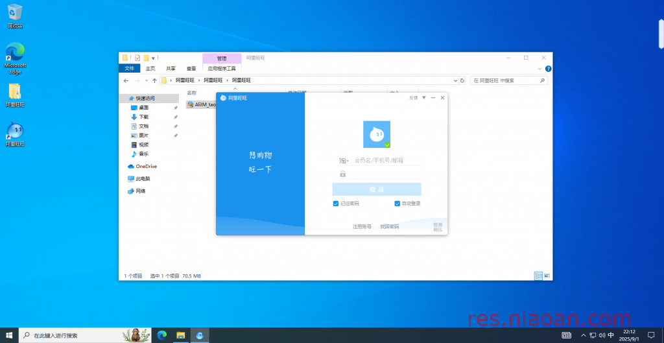Open the 找回密码 recover password link
This screenshot has height=343, width=664.
click(x=389, y=226)
